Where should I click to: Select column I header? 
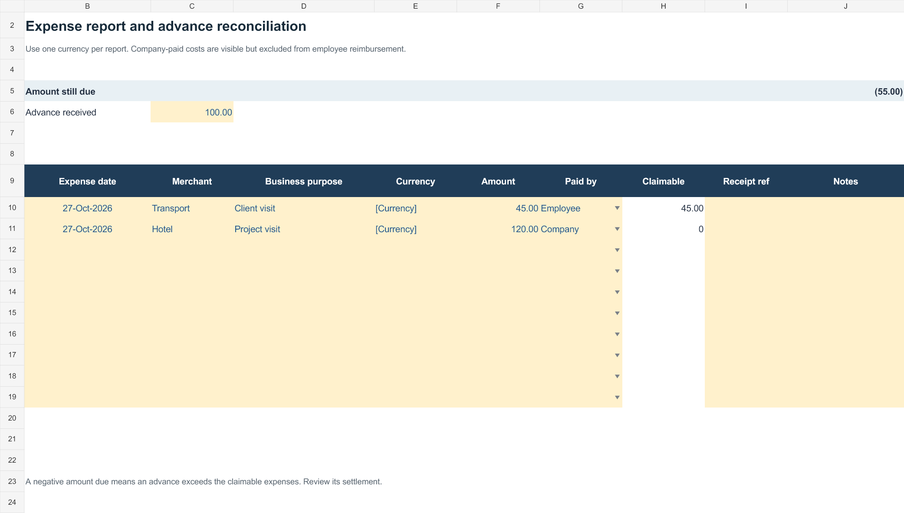[746, 6]
